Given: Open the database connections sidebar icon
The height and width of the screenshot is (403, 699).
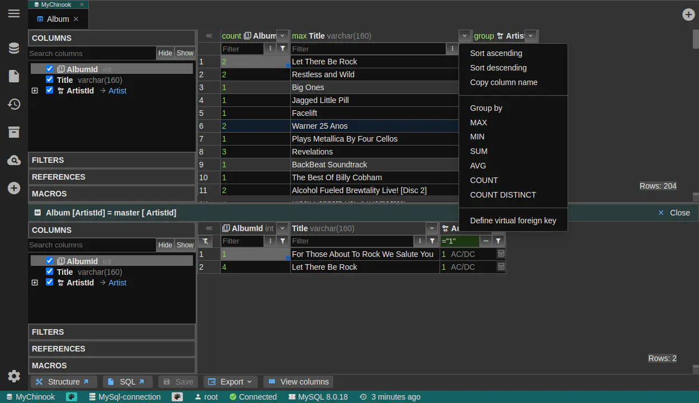Looking at the screenshot, I should [14, 48].
